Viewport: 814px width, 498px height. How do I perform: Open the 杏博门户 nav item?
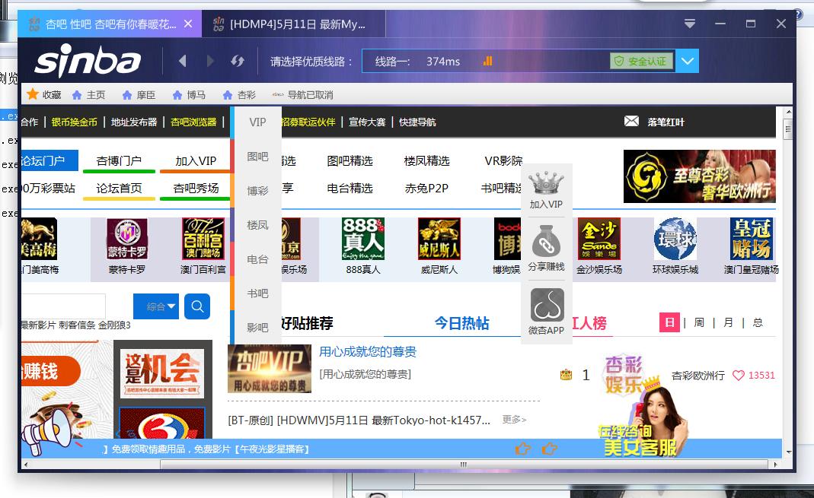[x=119, y=161]
